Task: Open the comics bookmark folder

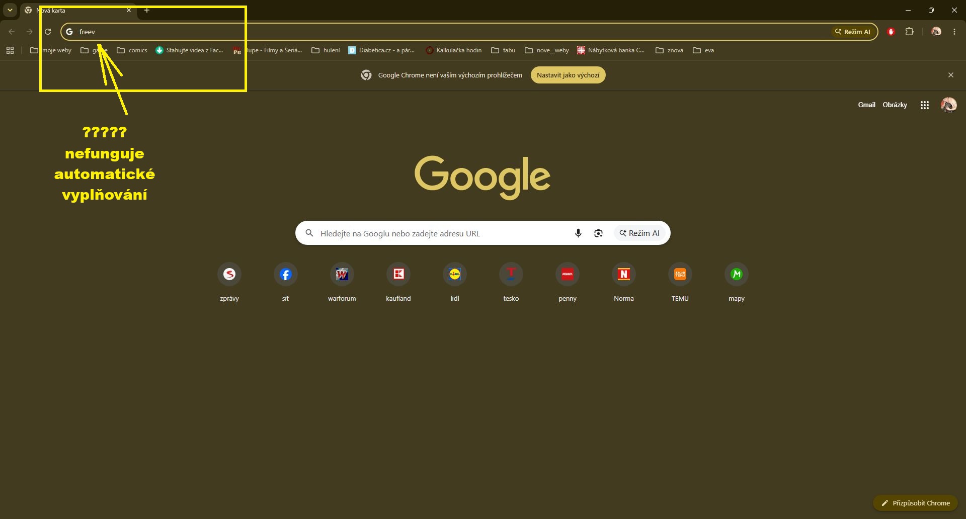Action: pyautogui.click(x=132, y=50)
